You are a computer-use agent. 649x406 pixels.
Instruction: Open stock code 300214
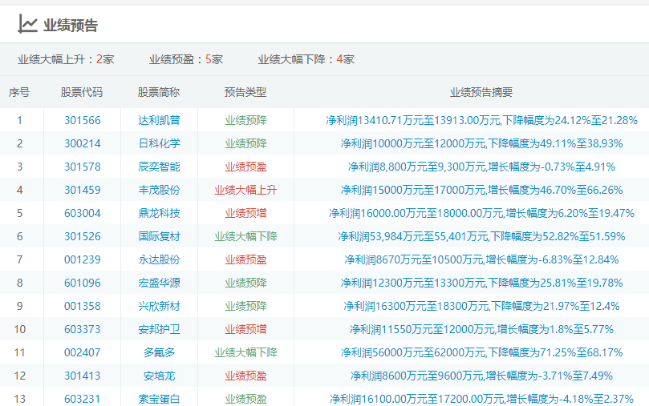pos(83,143)
